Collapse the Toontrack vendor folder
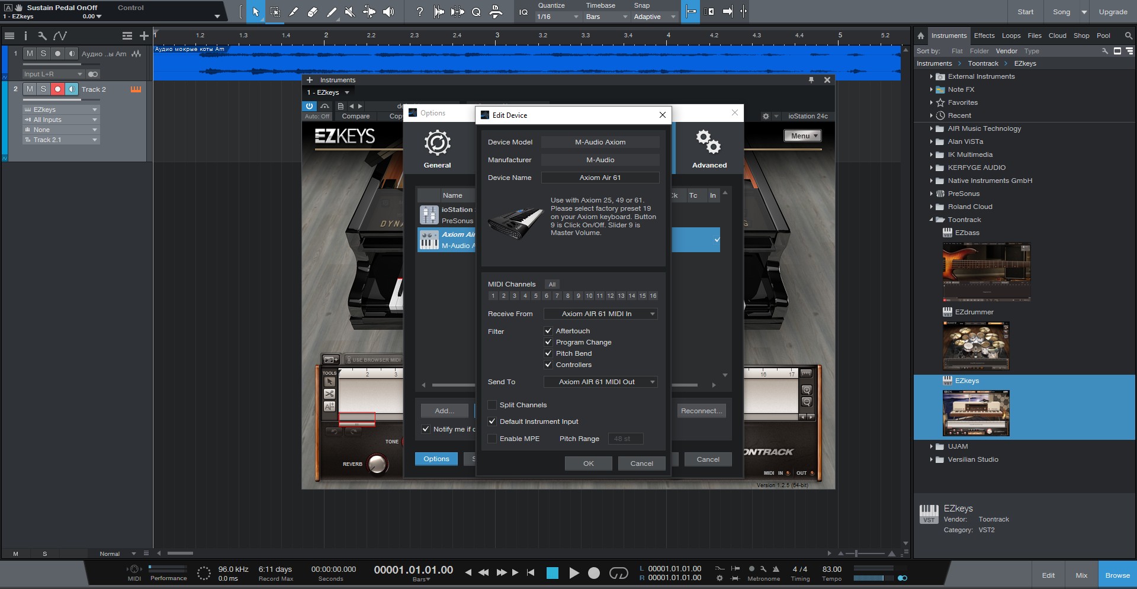This screenshot has width=1137, height=589. click(x=932, y=220)
